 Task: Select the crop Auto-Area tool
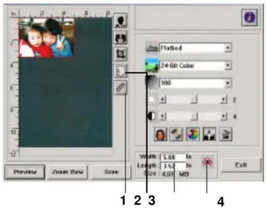click(x=121, y=54)
